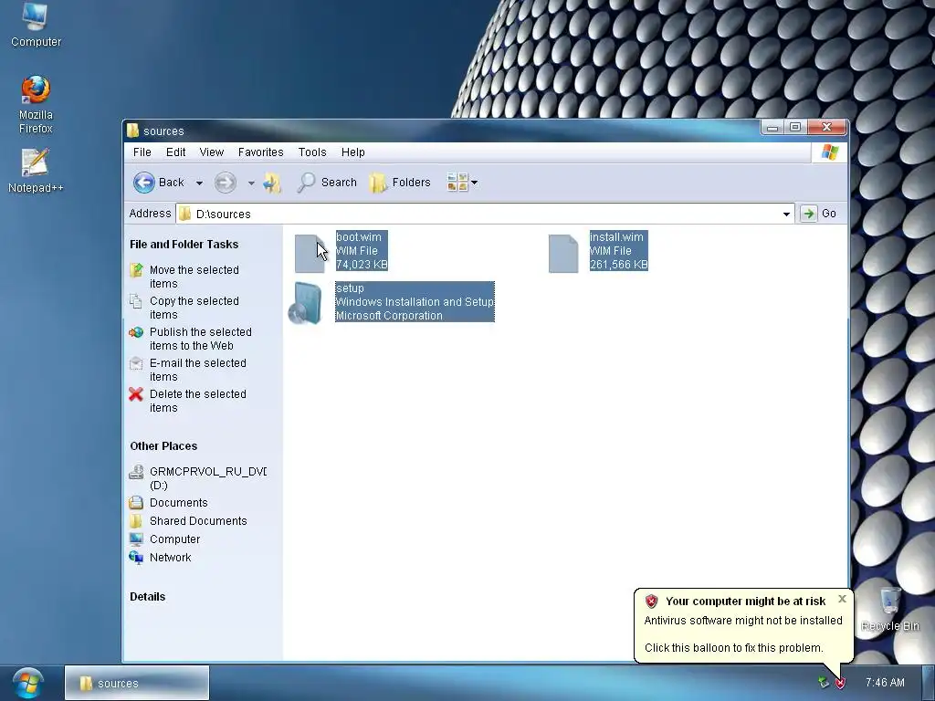Select the install.wim file icon
This screenshot has width=935, height=701.
(563, 254)
